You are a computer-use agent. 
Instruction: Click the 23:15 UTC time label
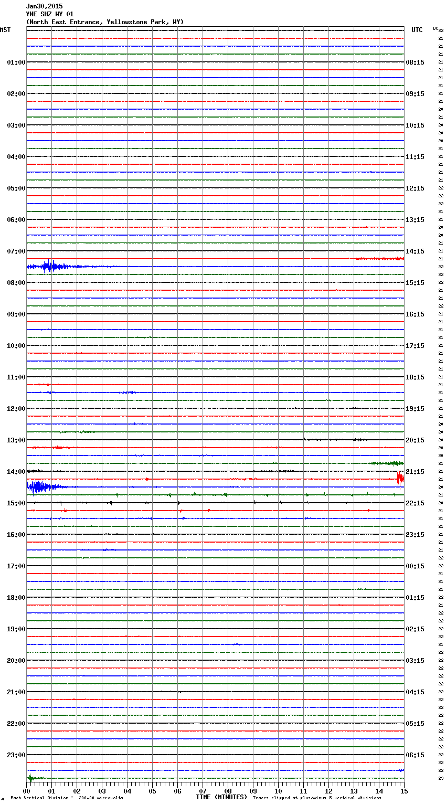[415, 535]
